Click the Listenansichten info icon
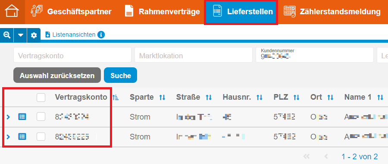Viewport: 388px width, 164px height. 101,35
